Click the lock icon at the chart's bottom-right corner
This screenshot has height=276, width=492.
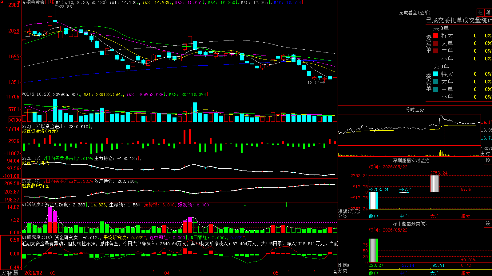click(335, 272)
